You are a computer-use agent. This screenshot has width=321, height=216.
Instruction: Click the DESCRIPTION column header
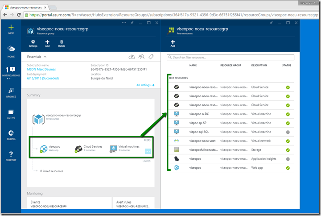pos(259,65)
